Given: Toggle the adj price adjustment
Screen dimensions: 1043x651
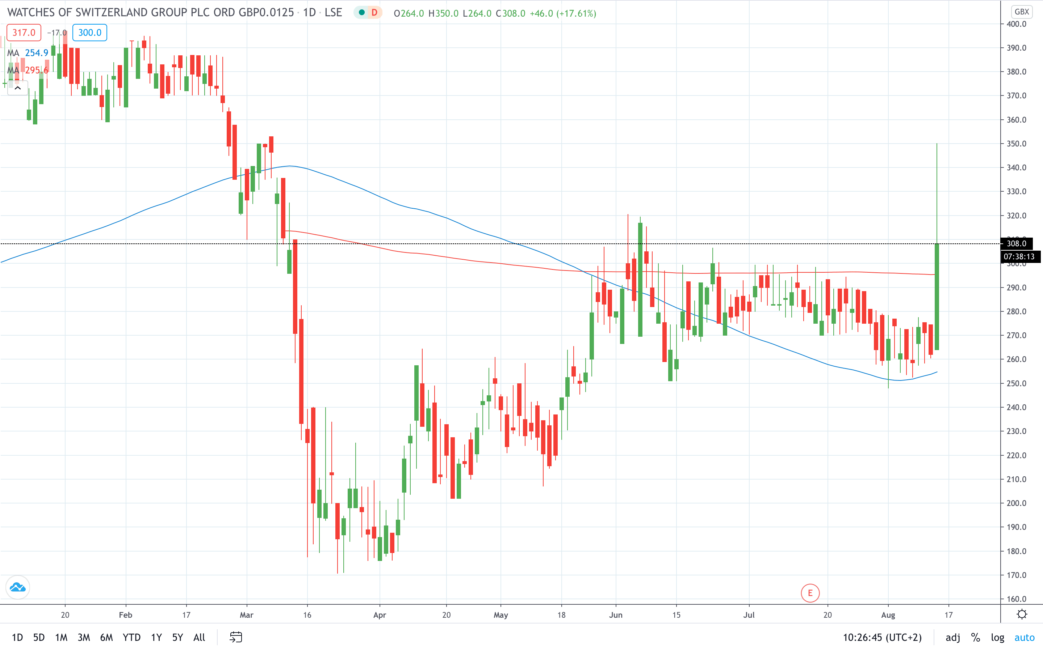Looking at the screenshot, I should (x=952, y=638).
